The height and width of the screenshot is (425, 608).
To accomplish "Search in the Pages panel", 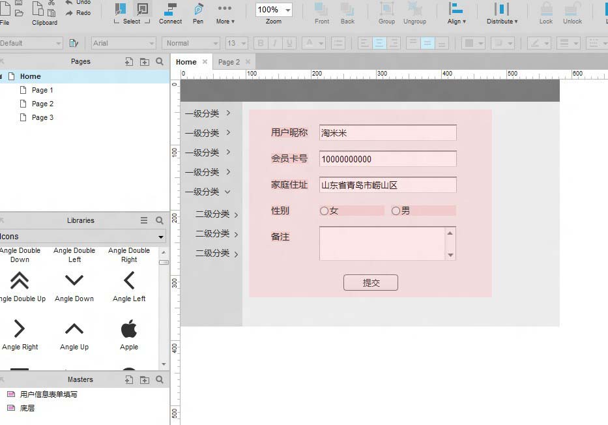I will (x=160, y=61).
